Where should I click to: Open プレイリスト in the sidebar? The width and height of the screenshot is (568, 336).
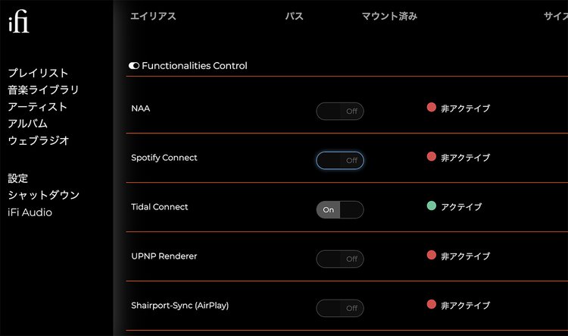point(39,73)
